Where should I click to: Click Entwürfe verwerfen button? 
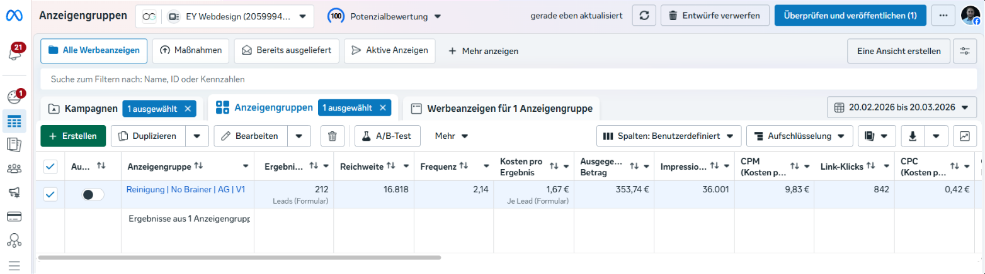715,16
